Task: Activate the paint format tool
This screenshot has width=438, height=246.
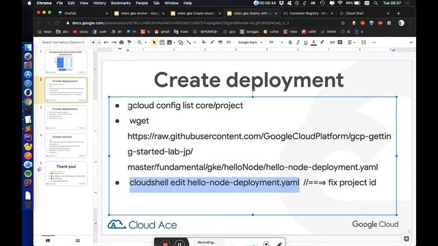Action: (129, 42)
